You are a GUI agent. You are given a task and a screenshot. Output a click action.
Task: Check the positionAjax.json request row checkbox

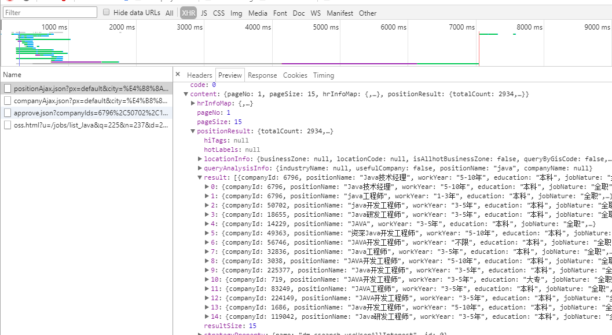point(8,89)
